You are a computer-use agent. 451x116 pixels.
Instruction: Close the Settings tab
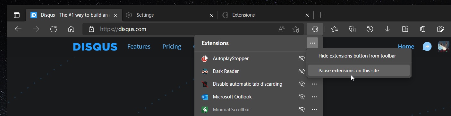coord(211,15)
